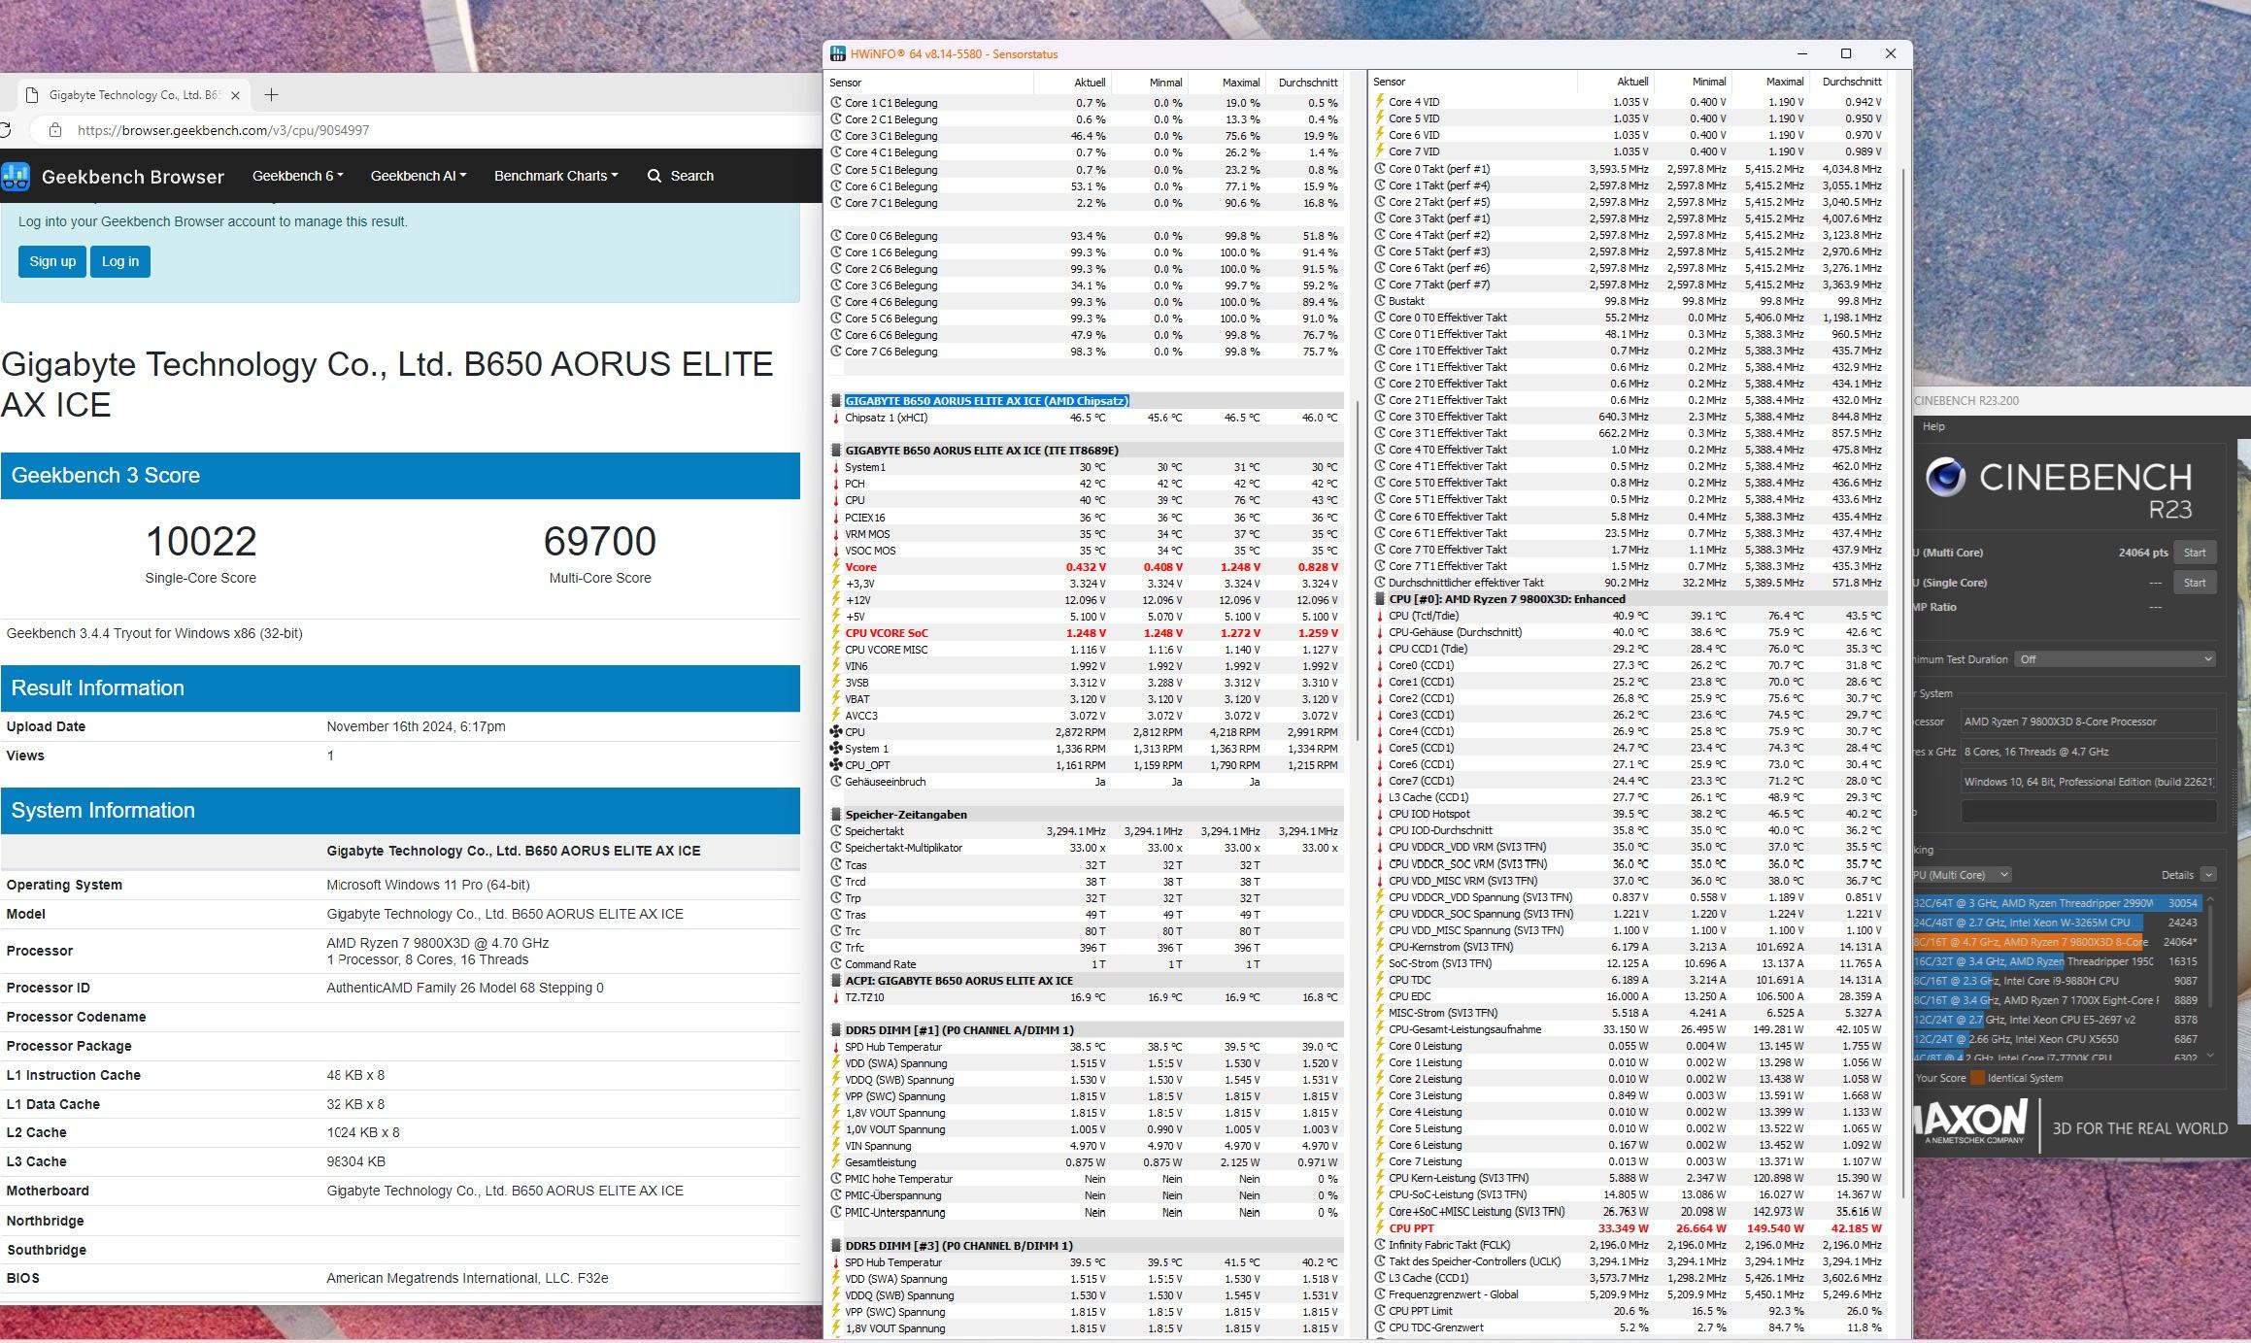The width and height of the screenshot is (2251, 1343).
Task: Open the Benchmark Charts dropdown menu
Action: click(555, 176)
